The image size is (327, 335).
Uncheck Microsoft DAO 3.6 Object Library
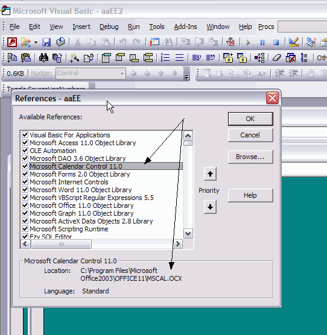click(x=25, y=158)
